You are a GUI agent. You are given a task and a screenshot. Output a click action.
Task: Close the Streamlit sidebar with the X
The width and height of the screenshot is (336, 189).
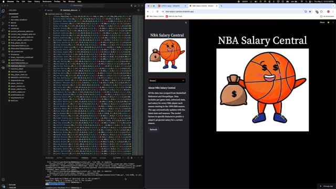186,23
